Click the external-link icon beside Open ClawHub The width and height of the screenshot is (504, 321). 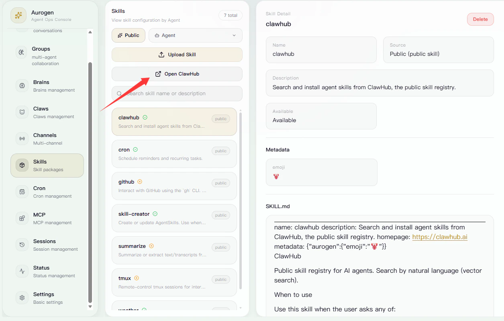tap(158, 74)
